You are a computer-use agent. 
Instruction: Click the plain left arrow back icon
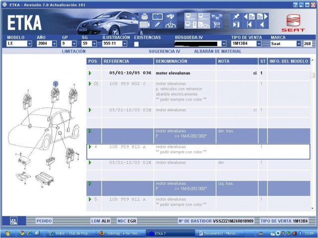click(262, 25)
